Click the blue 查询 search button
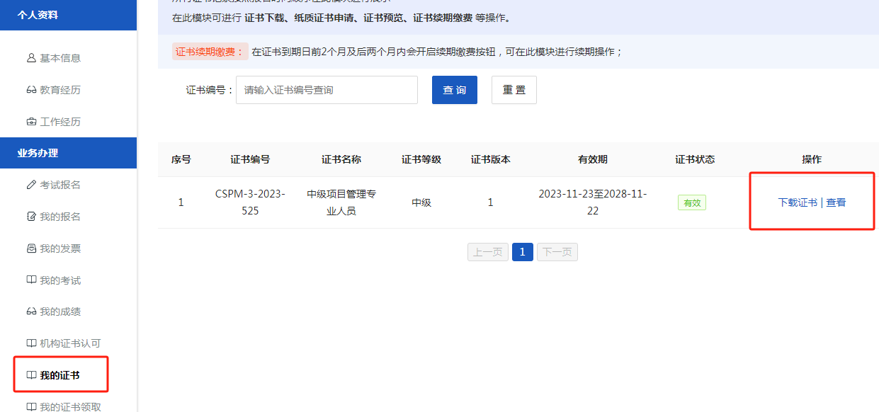Image resolution: width=879 pixels, height=412 pixels. coord(454,90)
